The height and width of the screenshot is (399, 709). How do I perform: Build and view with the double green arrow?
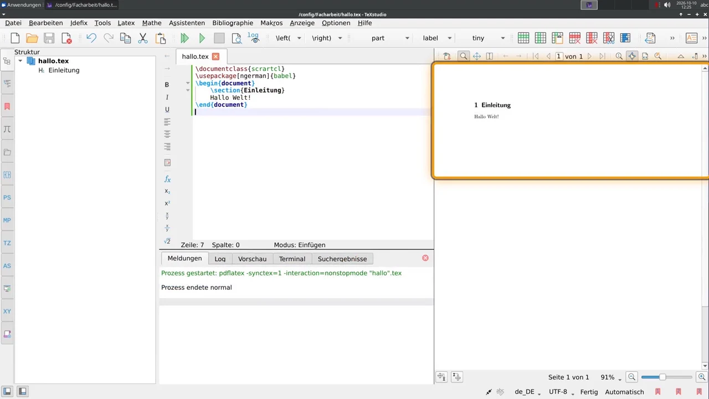point(185,38)
